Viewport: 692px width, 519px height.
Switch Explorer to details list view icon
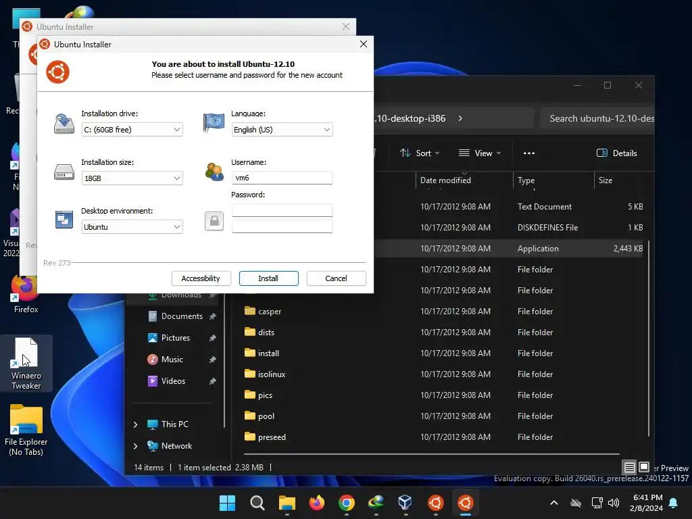pyautogui.click(x=629, y=467)
